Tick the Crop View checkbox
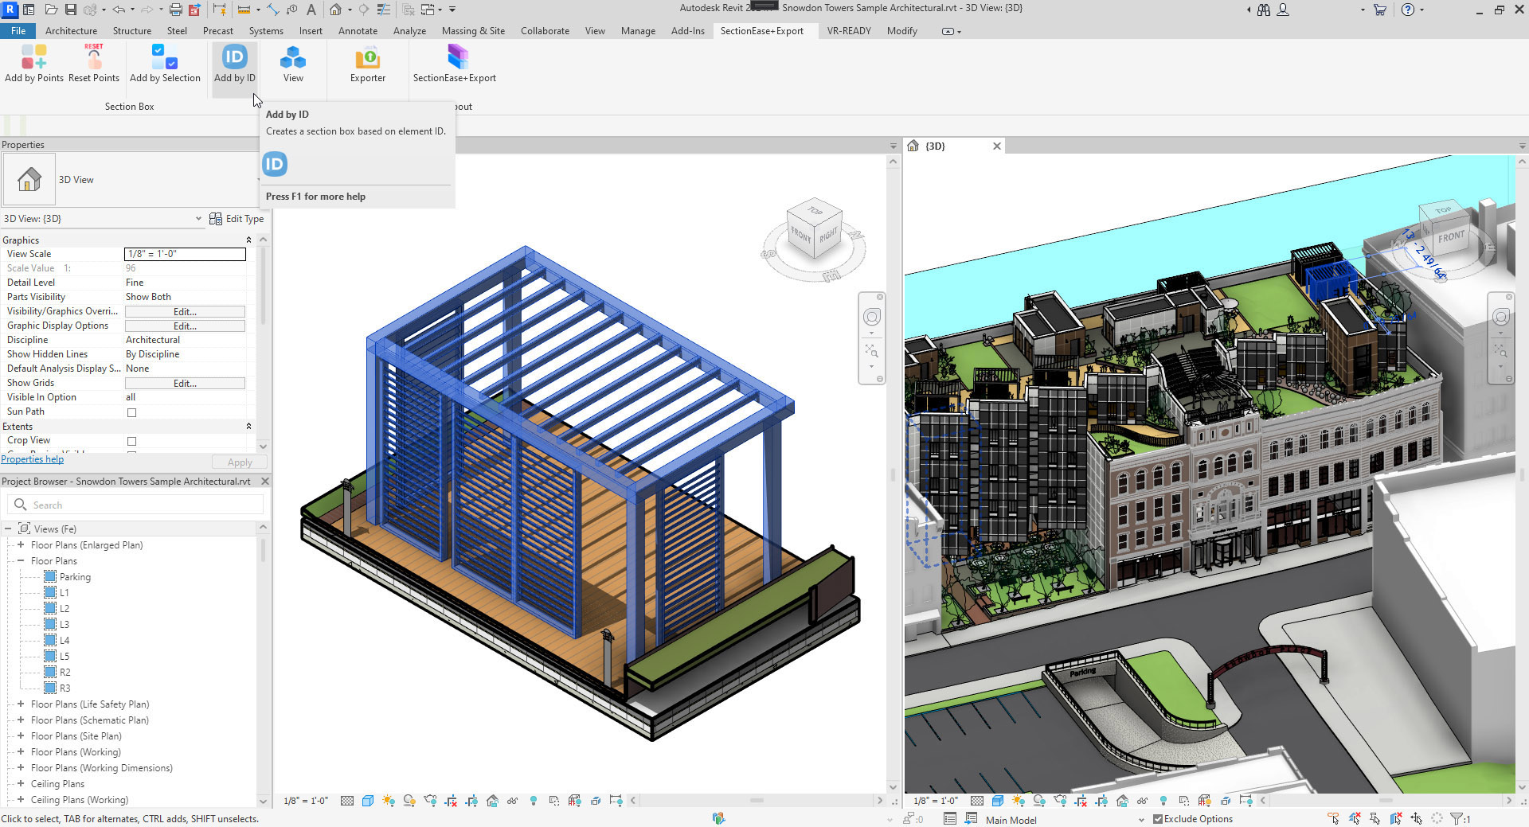The width and height of the screenshot is (1529, 827). tap(132, 441)
